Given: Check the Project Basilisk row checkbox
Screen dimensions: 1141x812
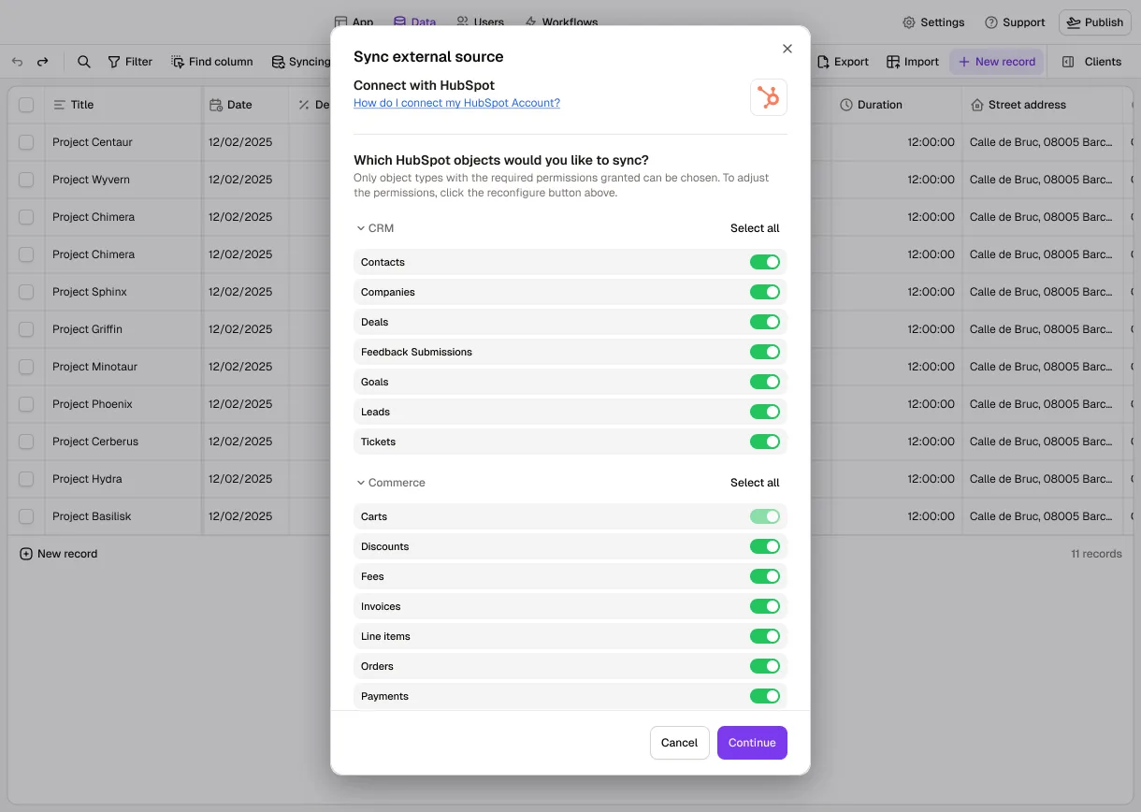Looking at the screenshot, I should click(26, 516).
